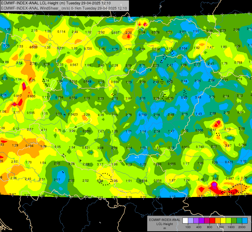The image size is (252, 232).
Task: Click the LCL-Height title line at top
Action: click(x=56, y=3)
